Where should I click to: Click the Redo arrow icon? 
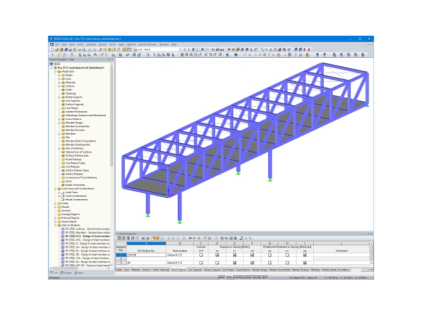95,49
